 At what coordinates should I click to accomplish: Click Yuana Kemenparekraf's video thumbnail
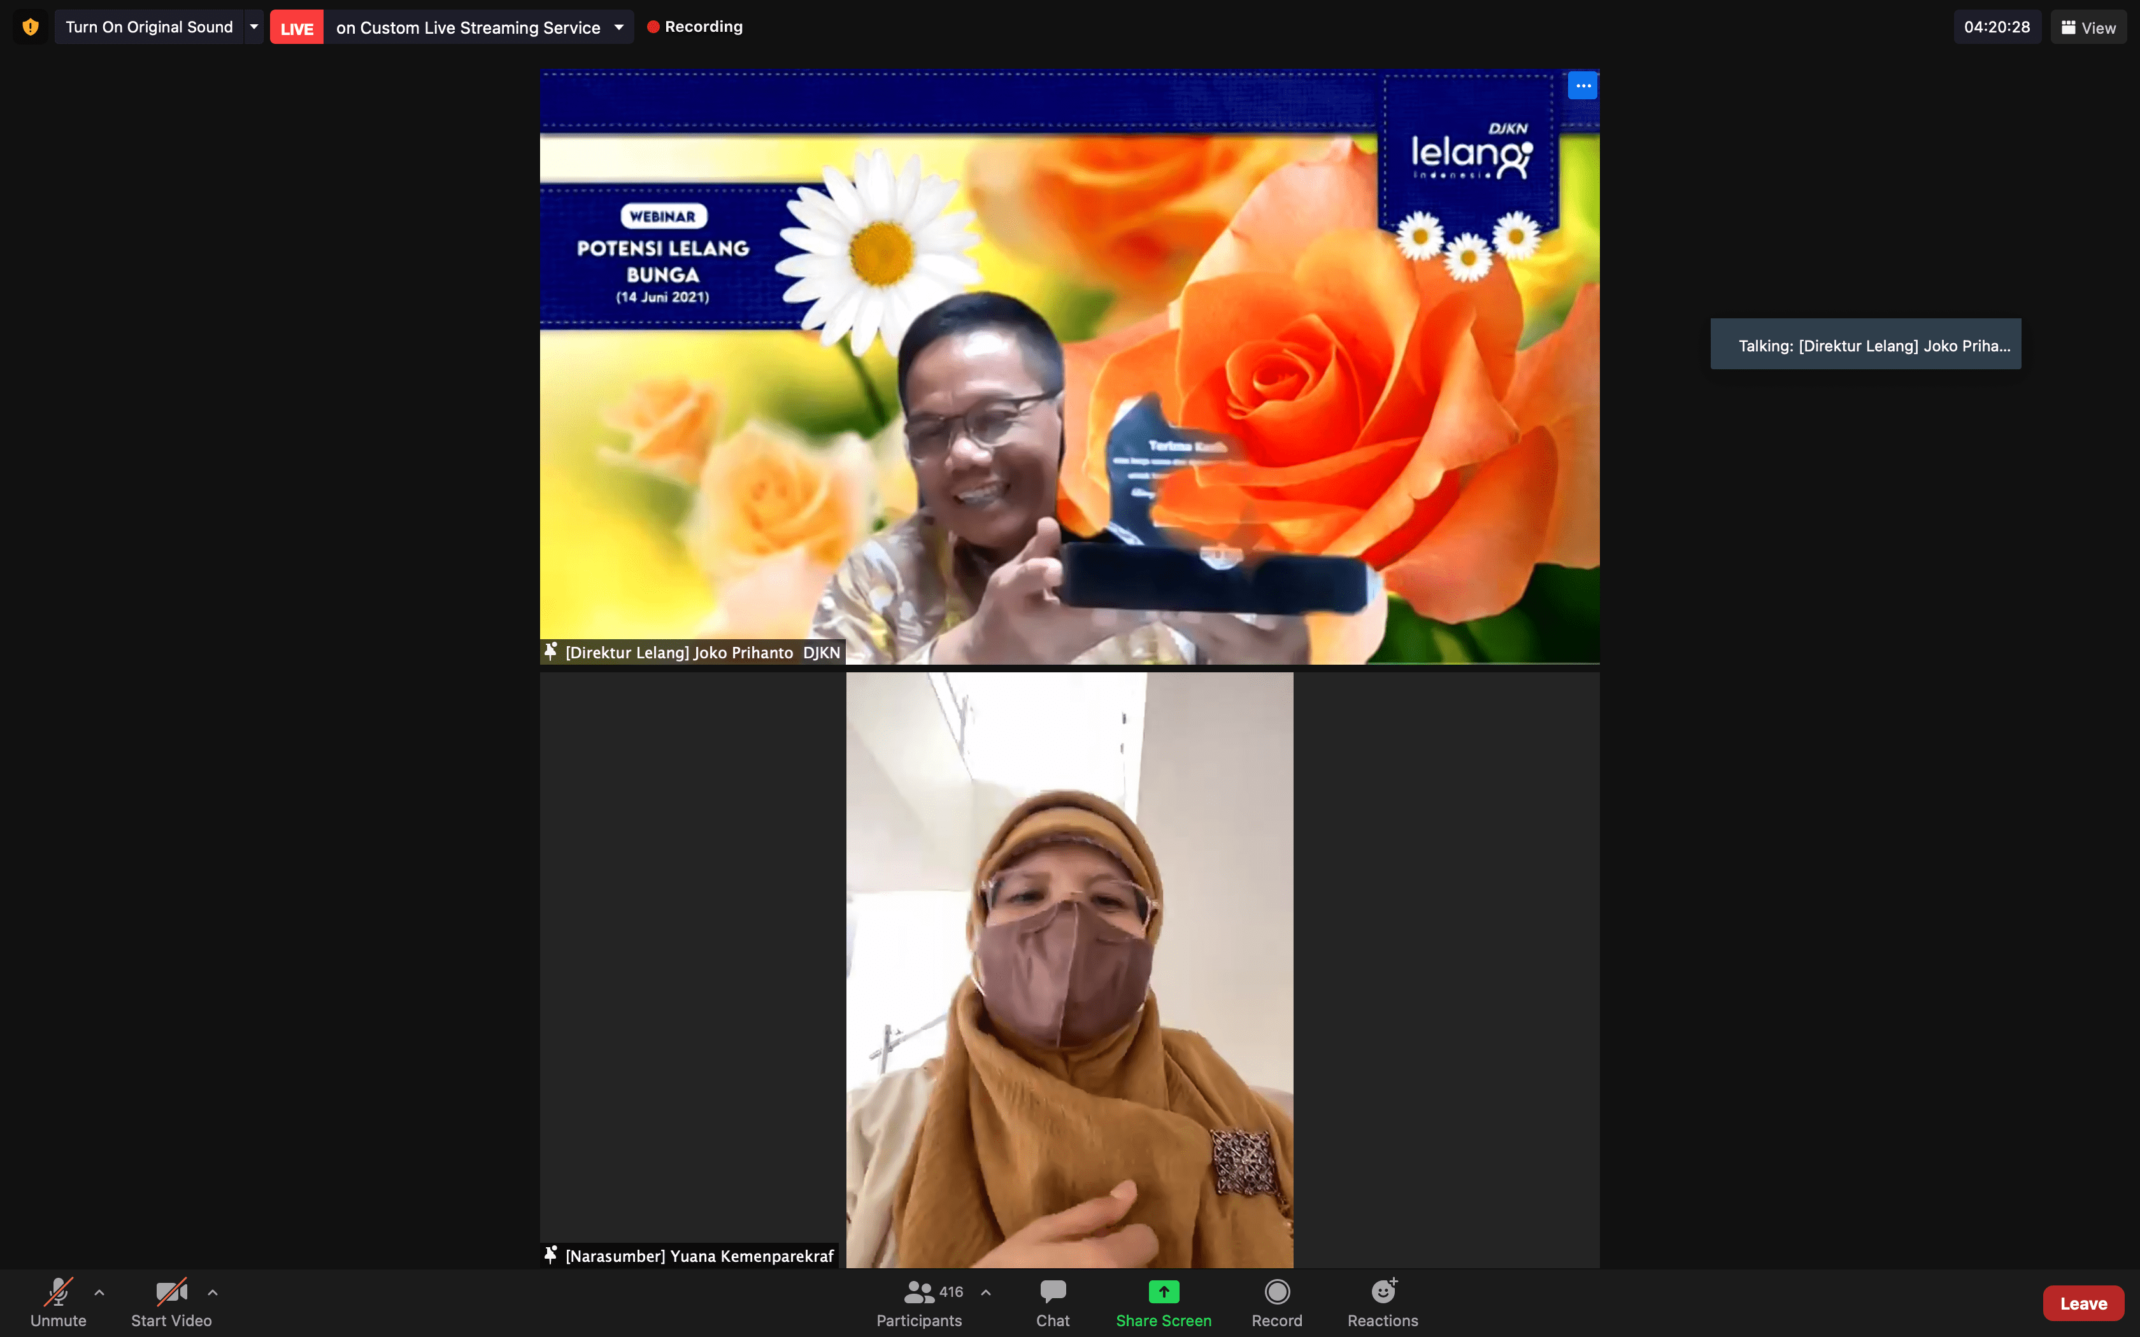click(x=1069, y=970)
